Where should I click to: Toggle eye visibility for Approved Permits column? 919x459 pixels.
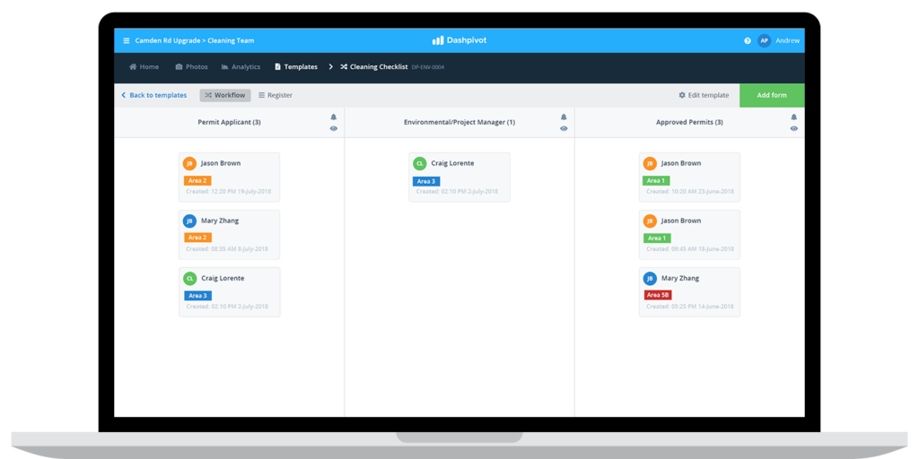click(x=793, y=128)
